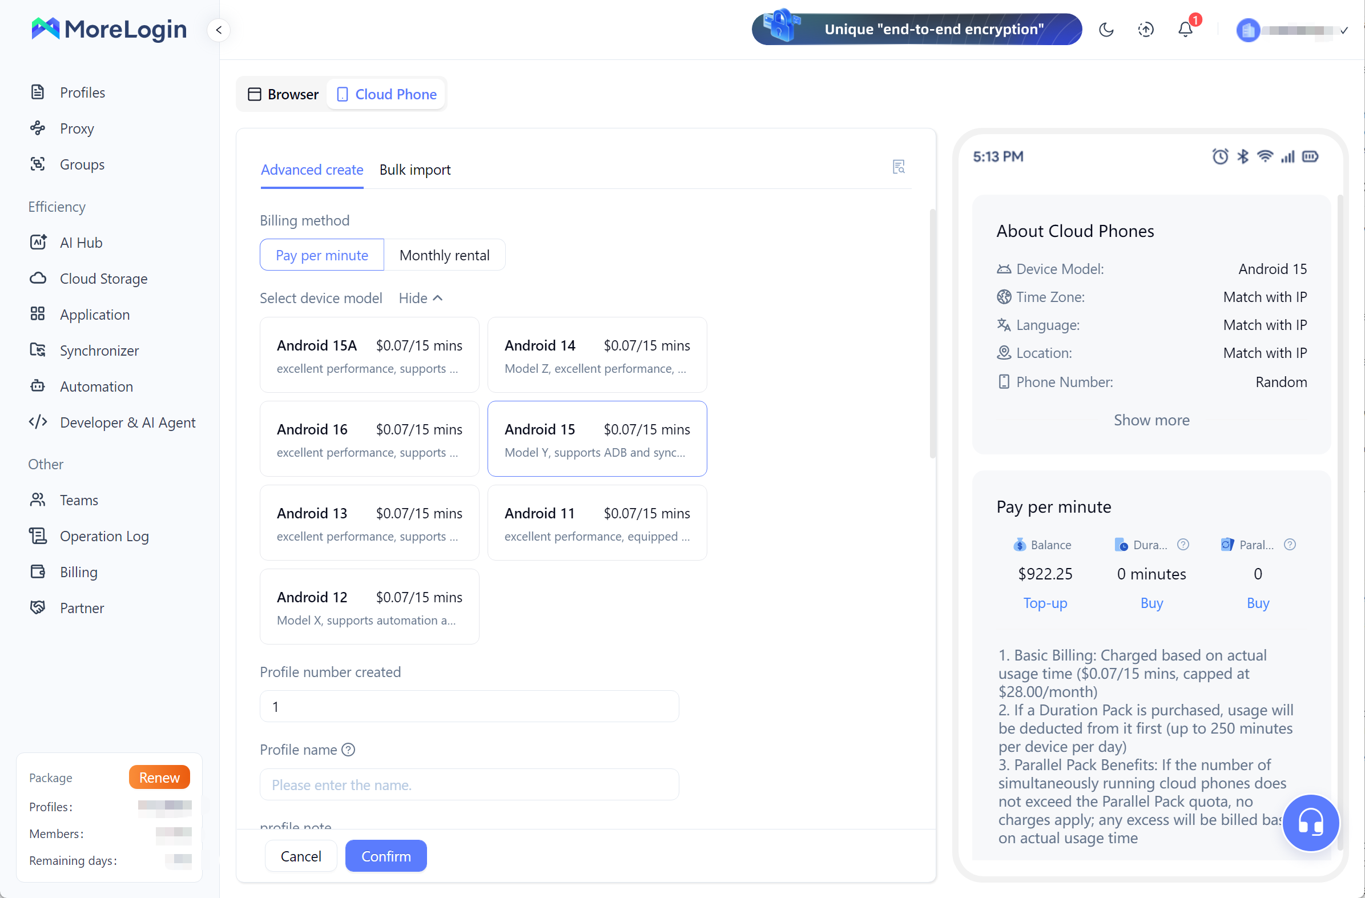The height and width of the screenshot is (898, 1365).
Task: Open Profiles in the sidebar
Action: [82, 92]
